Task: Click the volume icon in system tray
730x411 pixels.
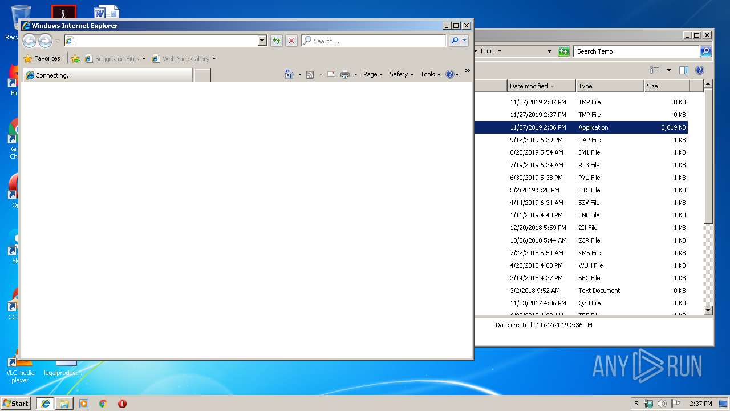Action: pos(662,404)
